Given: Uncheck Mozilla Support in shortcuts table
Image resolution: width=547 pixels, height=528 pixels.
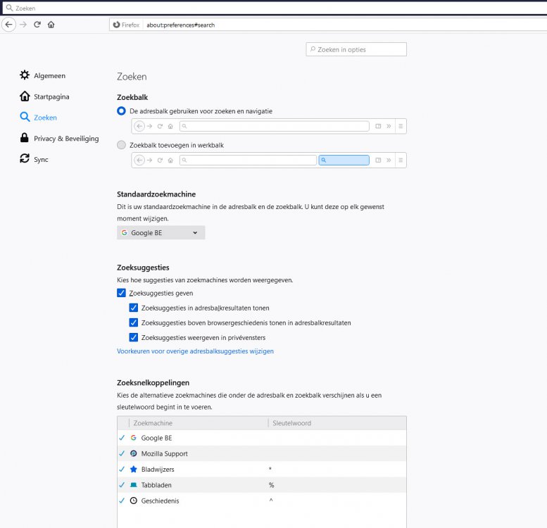Looking at the screenshot, I should point(122,453).
